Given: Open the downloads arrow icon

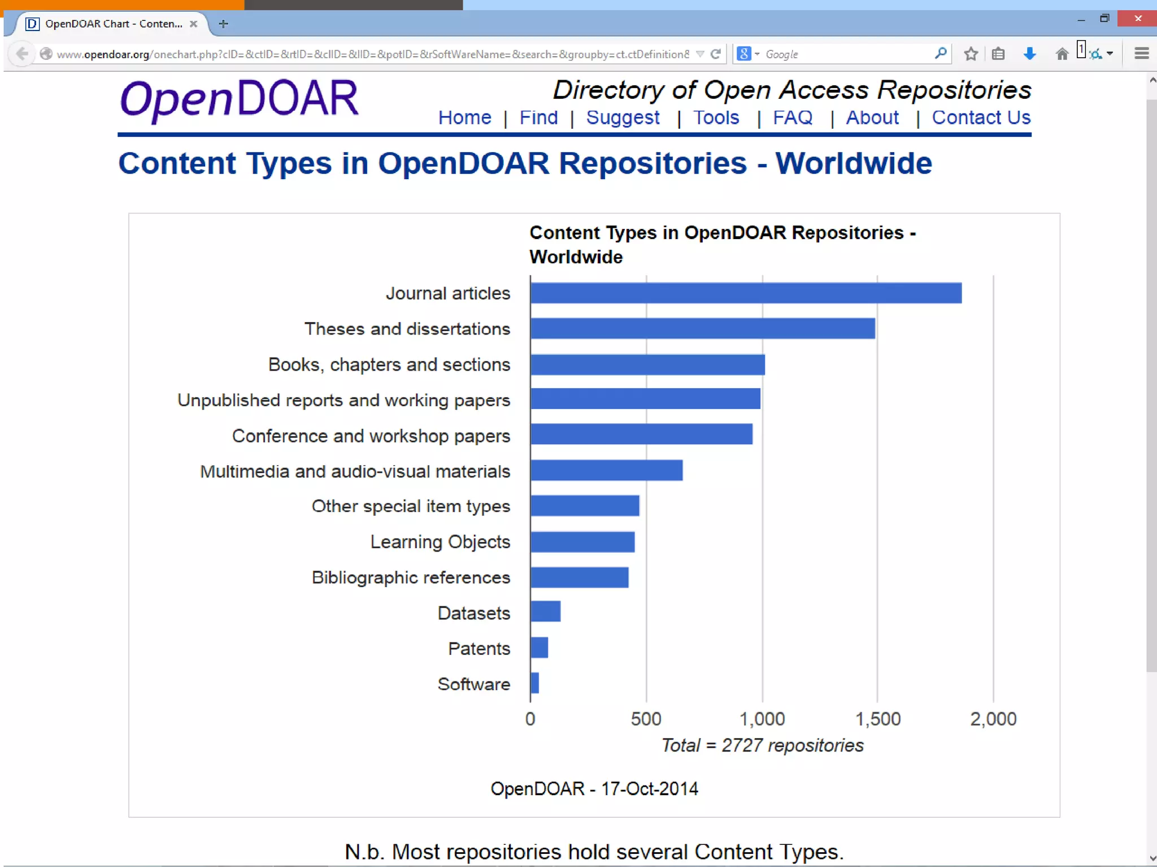Looking at the screenshot, I should pyautogui.click(x=1029, y=54).
